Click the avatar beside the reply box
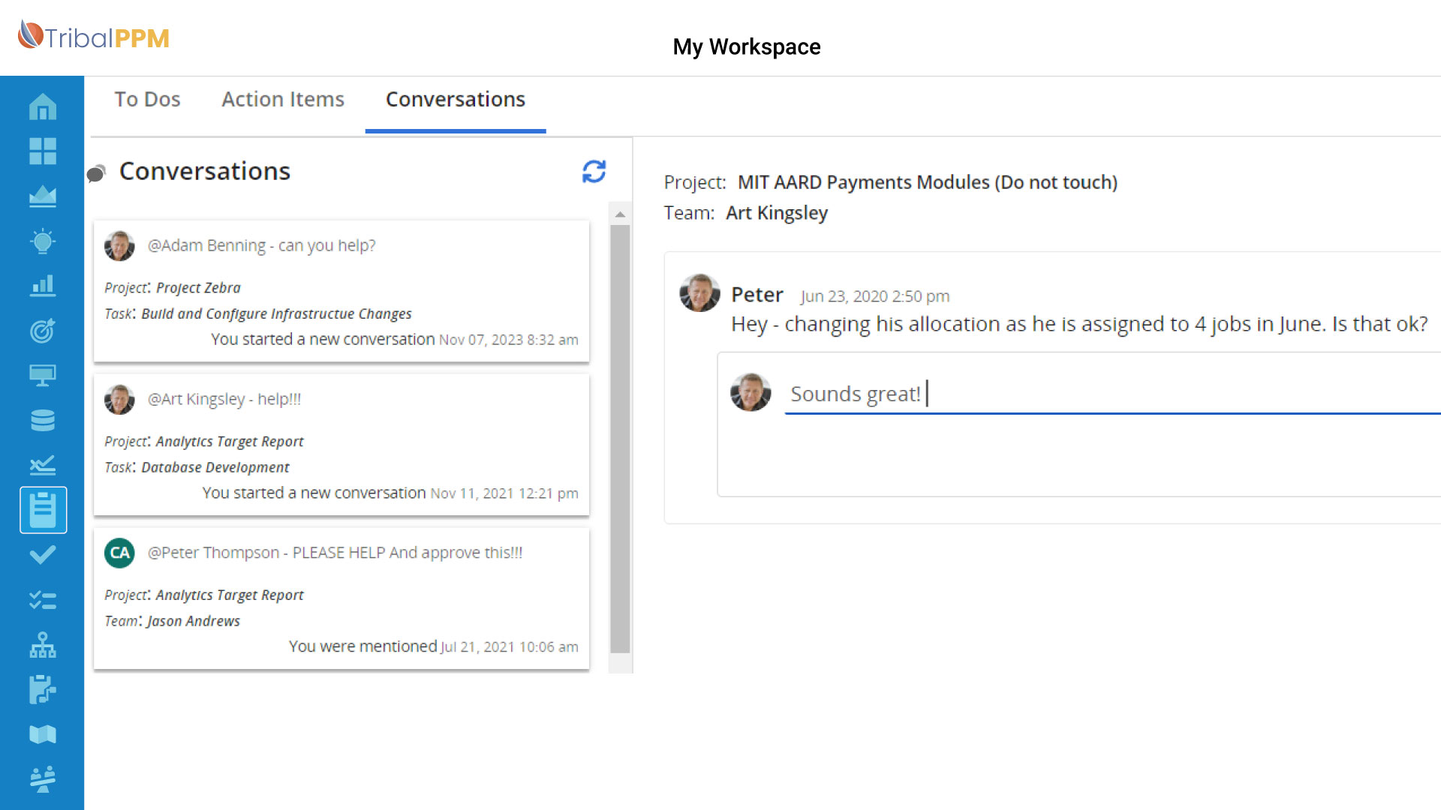Screen dimensions: 1441x810 pos(751,392)
